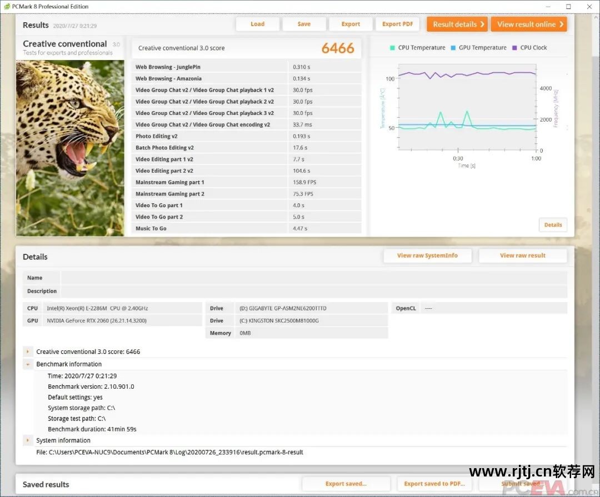
Task: Select Web Browsing - Amazonia row
Action: (247, 78)
